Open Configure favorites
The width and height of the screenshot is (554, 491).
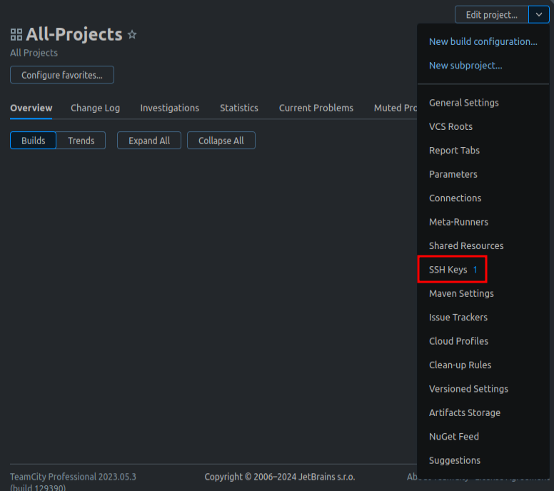point(62,75)
